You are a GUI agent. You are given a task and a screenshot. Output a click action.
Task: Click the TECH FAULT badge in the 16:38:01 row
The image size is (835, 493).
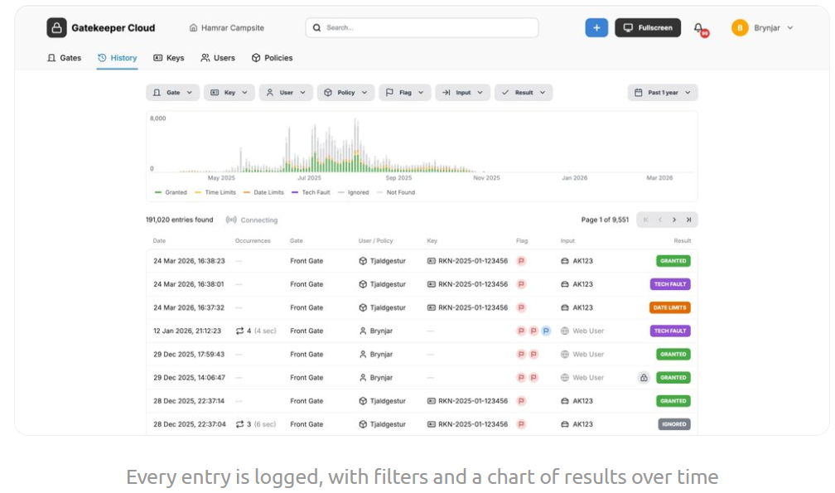pyautogui.click(x=670, y=284)
